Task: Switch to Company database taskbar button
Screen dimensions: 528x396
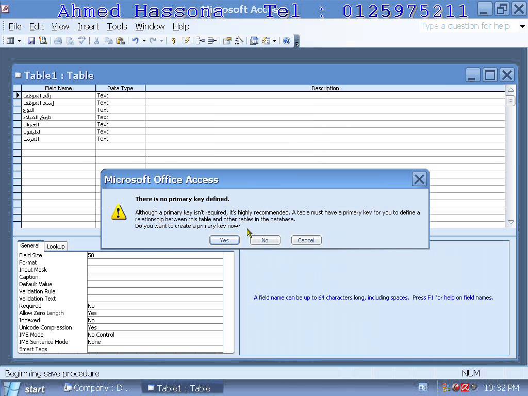Action: 97,388
